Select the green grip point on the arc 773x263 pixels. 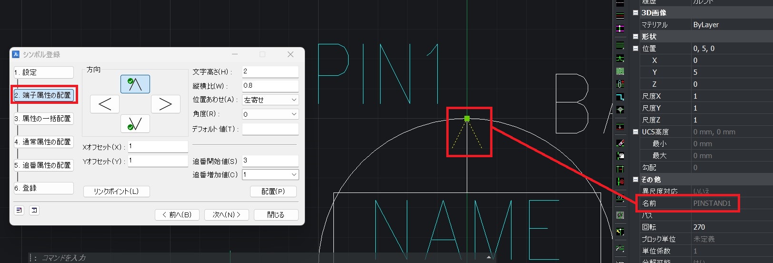pyautogui.click(x=467, y=118)
